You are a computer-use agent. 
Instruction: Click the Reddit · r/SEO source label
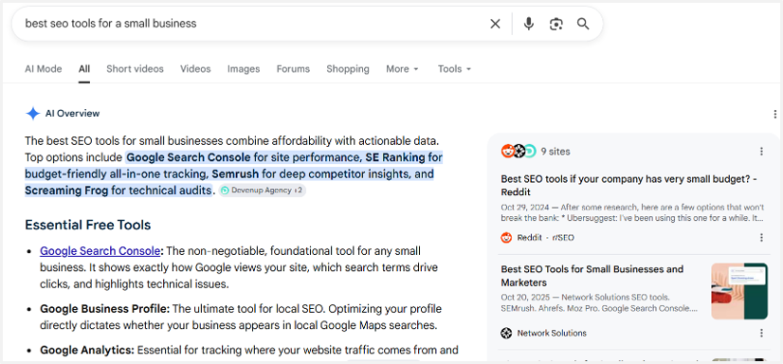click(545, 238)
